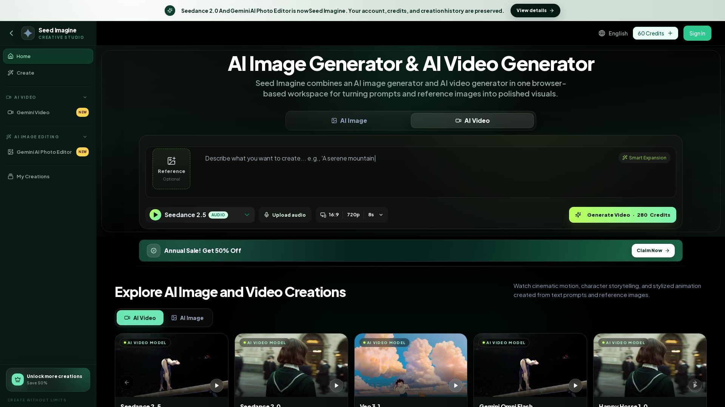The width and height of the screenshot is (725, 407).
Task: Click the Annual Sale discount badge icon
Action: pos(154,251)
